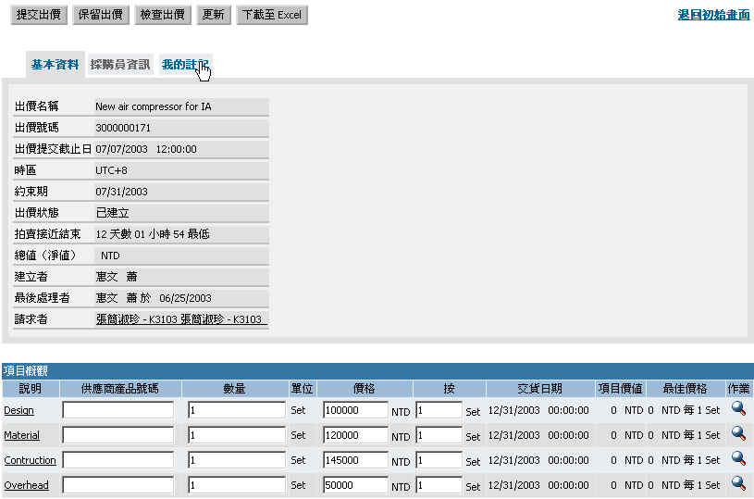Open the 退回初始畫面 link

[x=713, y=15]
